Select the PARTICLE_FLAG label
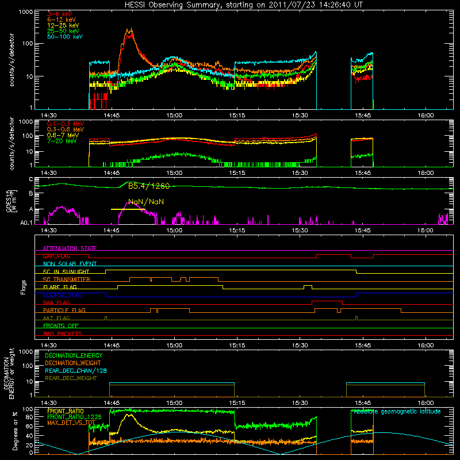 click(64, 310)
